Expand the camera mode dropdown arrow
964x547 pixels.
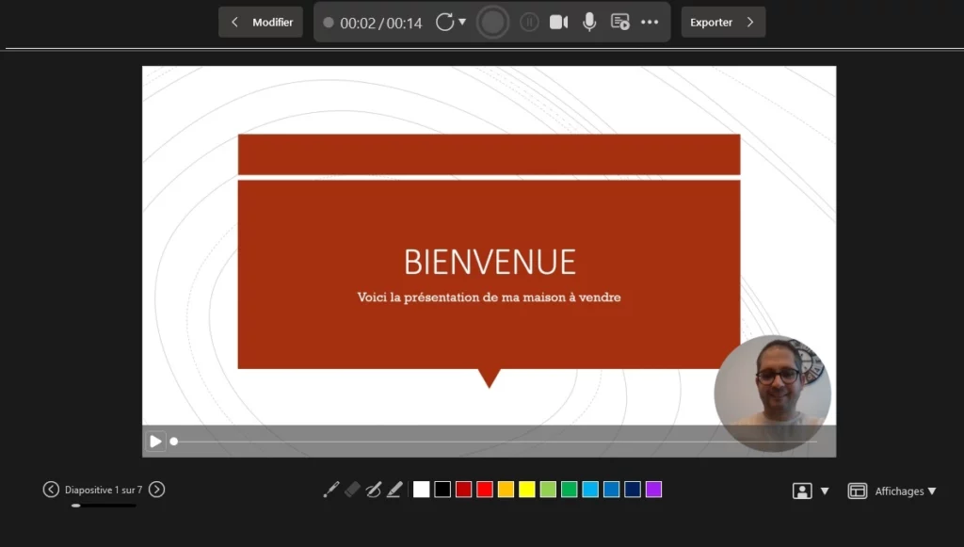coord(825,491)
